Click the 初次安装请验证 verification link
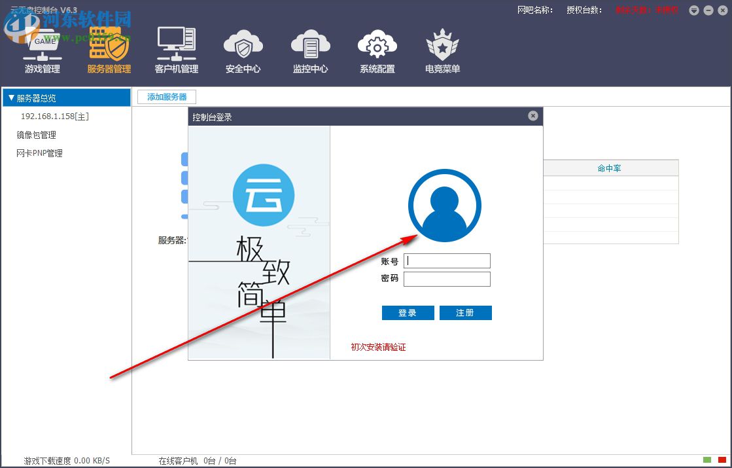Screen dimensions: 732x468 [x=378, y=348]
